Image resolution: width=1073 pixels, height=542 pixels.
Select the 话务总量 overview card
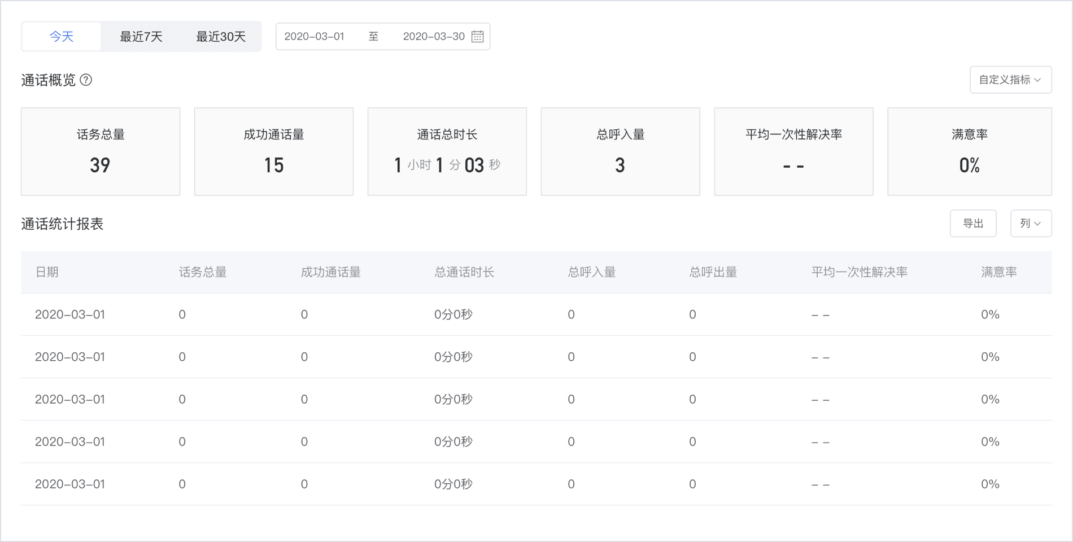pyautogui.click(x=101, y=151)
